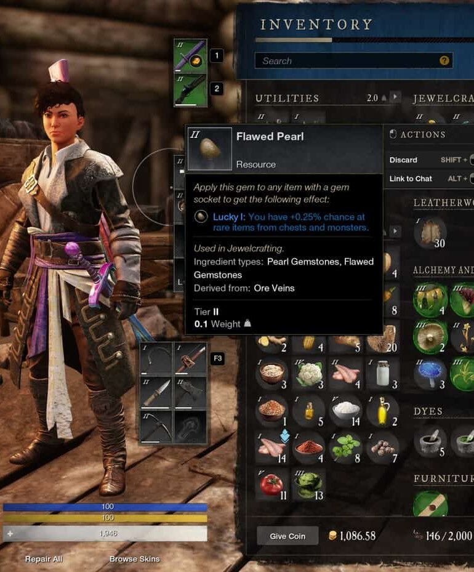Select the musket in weapon slot 2
The image size is (474, 572).
(x=190, y=90)
